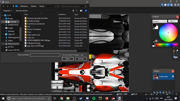
Task: Open Nom du fichier combo dropdown arrow
Action: (x=59, y=55)
